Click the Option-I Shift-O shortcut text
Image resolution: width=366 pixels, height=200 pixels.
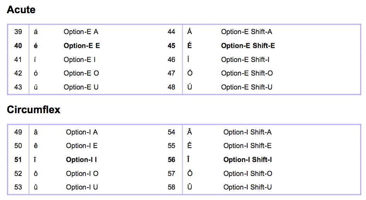tap(248, 174)
